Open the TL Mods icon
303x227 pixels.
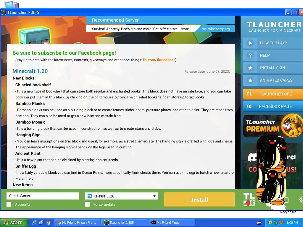click(249, 200)
